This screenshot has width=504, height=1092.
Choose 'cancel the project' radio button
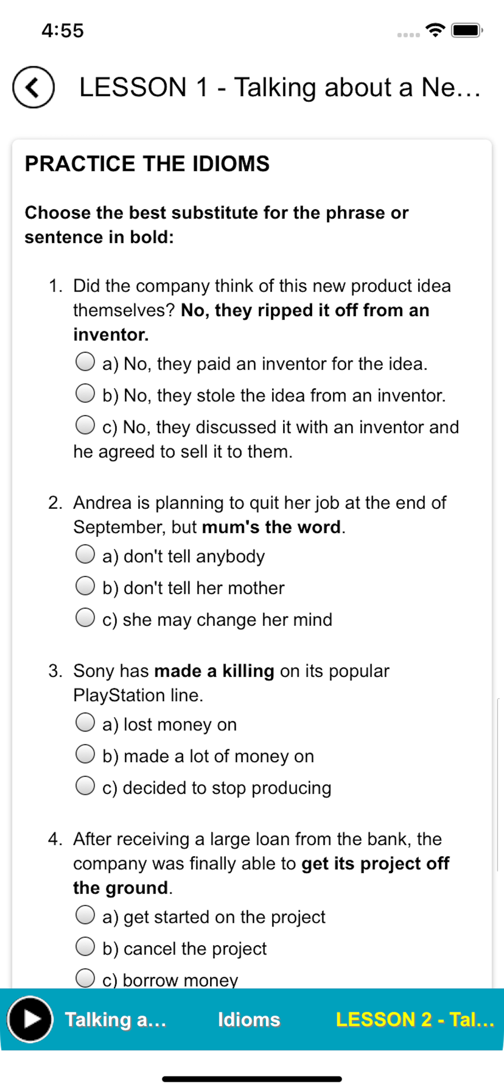(x=85, y=947)
